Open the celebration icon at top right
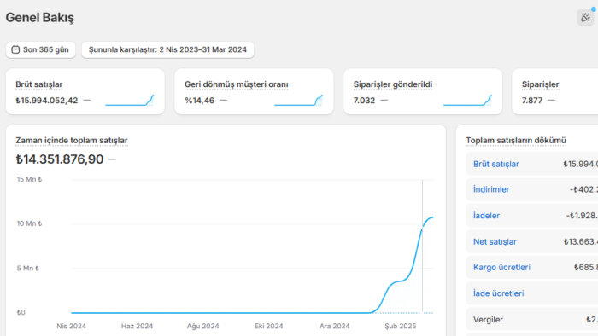Screen dimensions: 598x336 click(585, 18)
